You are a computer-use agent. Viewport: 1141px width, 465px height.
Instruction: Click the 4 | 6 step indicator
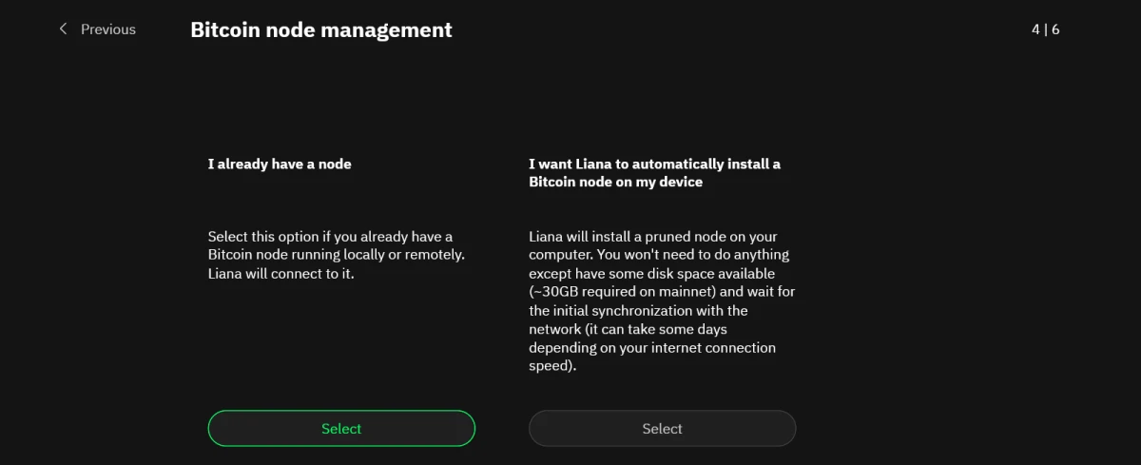click(x=1045, y=29)
